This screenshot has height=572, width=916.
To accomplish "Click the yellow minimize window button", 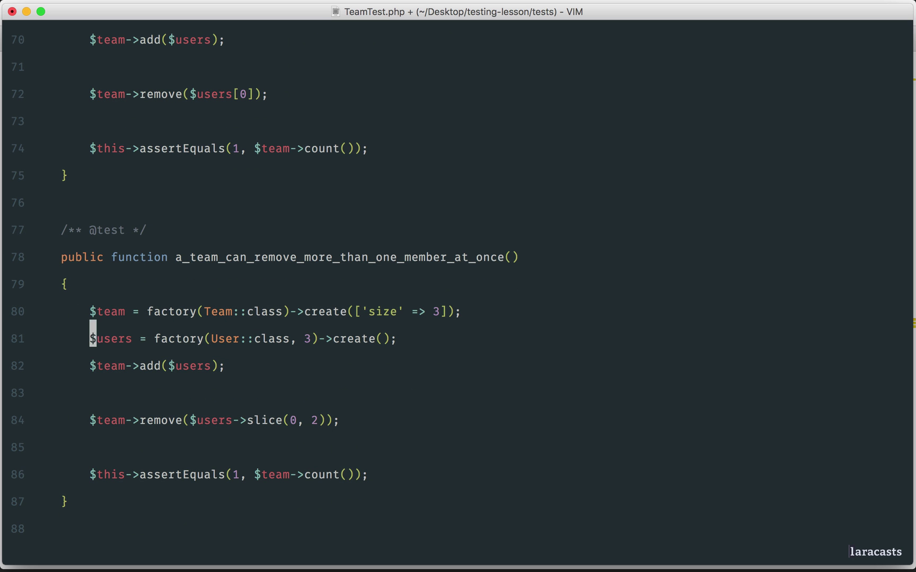I will (x=27, y=11).
